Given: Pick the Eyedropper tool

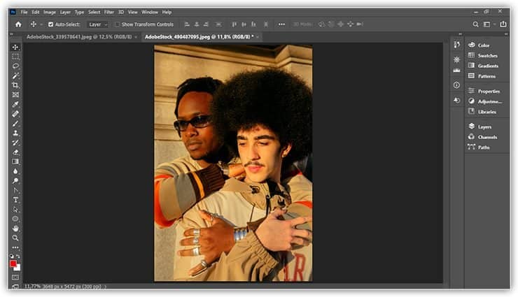Looking at the screenshot, I should (15, 104).
